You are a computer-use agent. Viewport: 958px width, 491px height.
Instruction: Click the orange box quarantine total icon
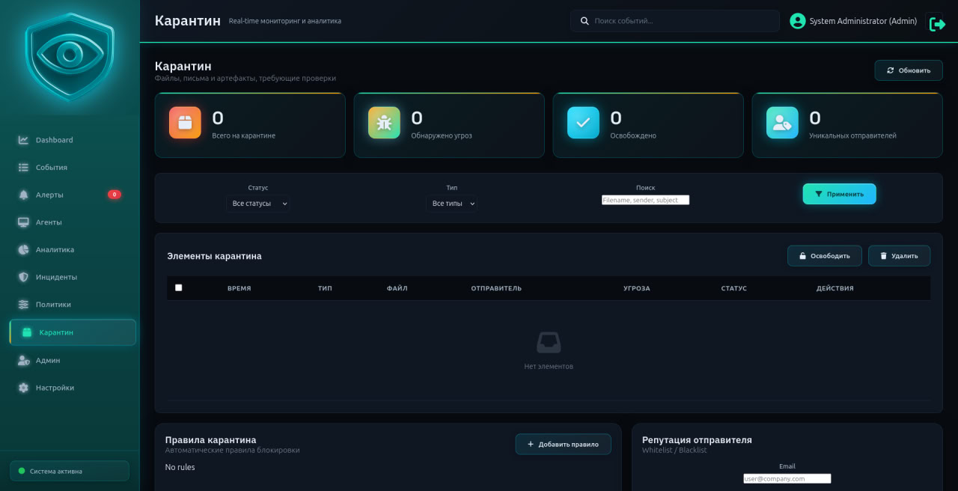point(185,123)
